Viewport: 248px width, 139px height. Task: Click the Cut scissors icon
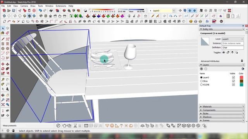point(20,10)
